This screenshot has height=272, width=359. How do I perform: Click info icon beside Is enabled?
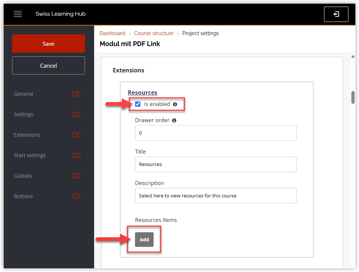click(x=175, y=104)
